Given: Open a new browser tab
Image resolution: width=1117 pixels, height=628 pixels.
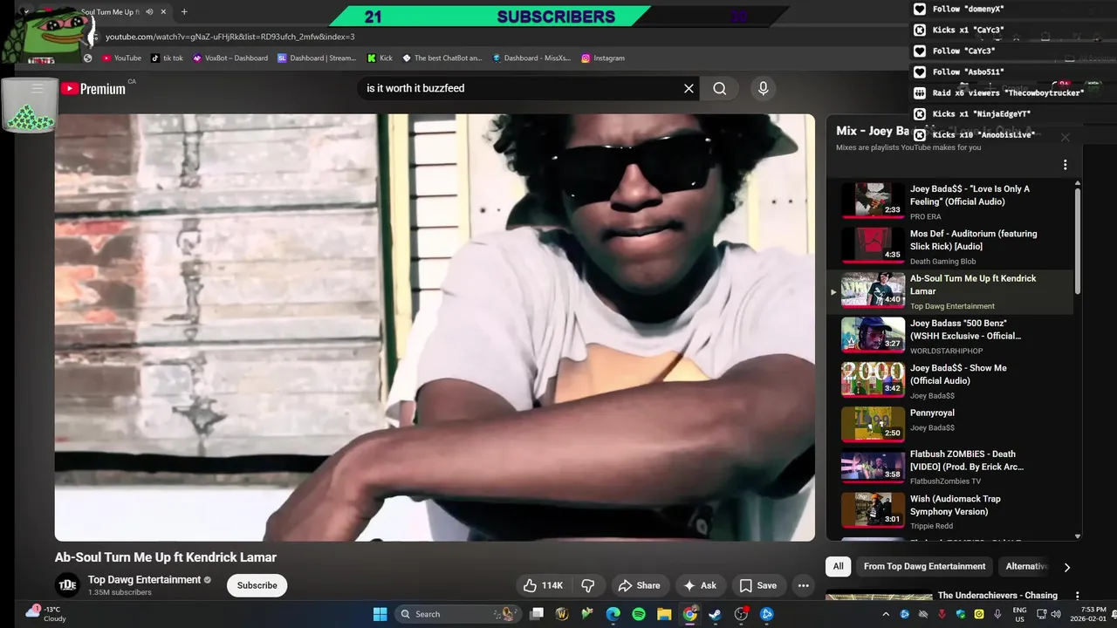Looking at the screenshot, I should click(183, 12).
